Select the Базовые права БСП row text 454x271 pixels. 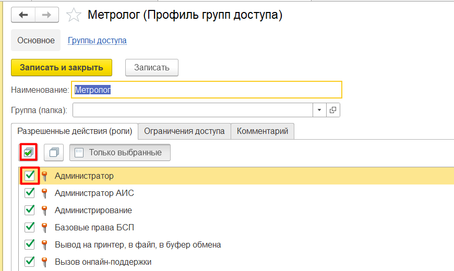[94, 228]
